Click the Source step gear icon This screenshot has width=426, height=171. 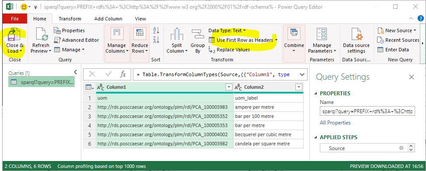click(401, 148)
